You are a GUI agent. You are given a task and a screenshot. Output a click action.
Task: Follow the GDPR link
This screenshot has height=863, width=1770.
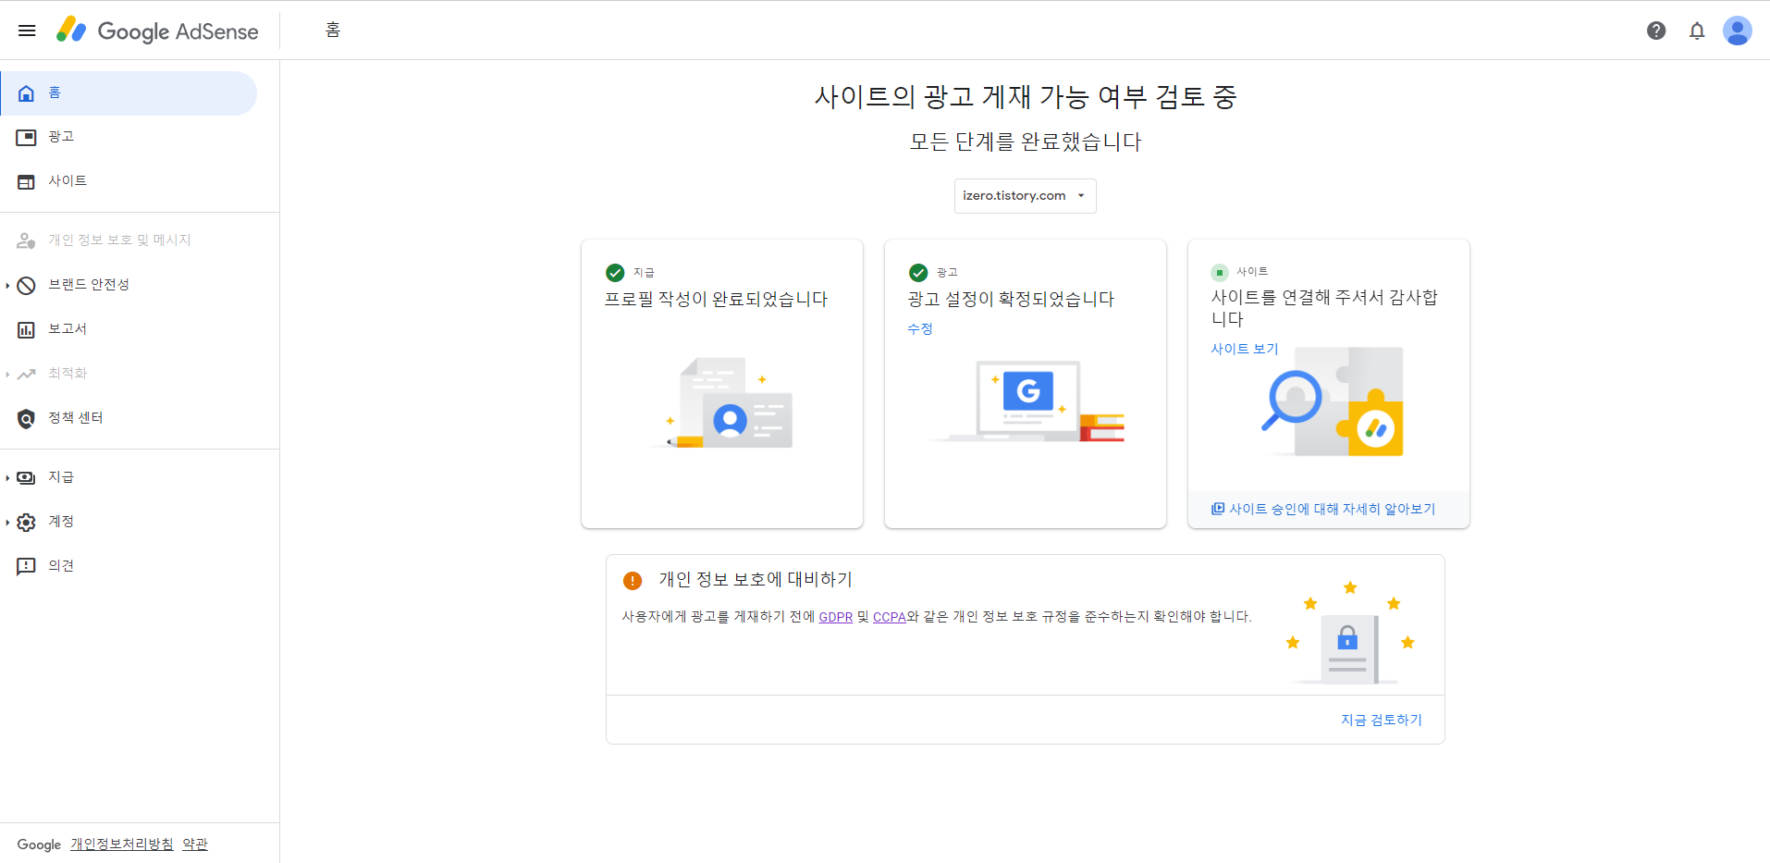point(836,617)
